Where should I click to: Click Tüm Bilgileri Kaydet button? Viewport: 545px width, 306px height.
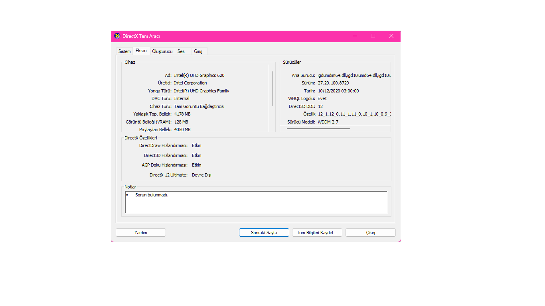pyautogui.click(x=317, y=233)
